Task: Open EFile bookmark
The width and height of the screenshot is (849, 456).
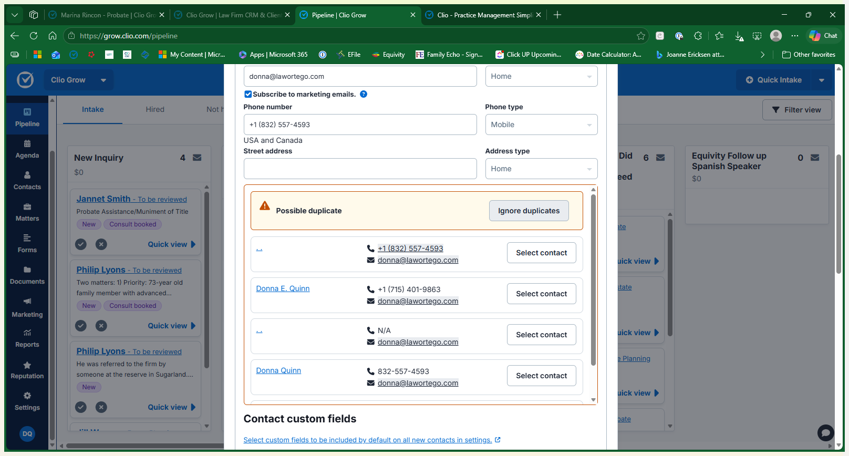Action: pyautogui.click(x=349, y=55)
